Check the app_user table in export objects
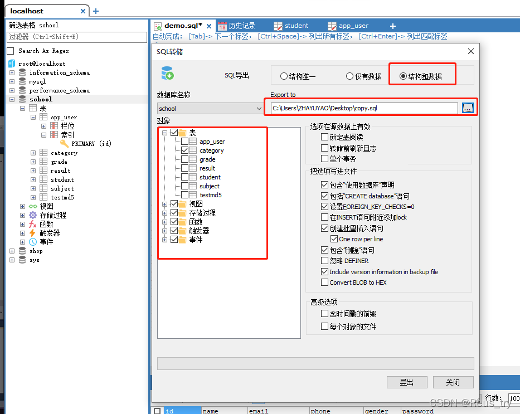The width and height of the screenshot is (520, 414). coord(184,142)
